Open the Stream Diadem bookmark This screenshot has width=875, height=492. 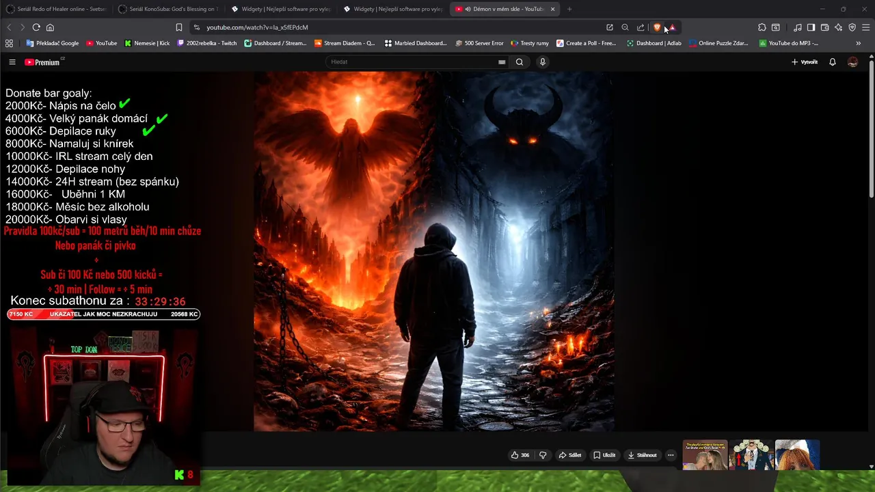pyautogui.click(x=345, y=43)
